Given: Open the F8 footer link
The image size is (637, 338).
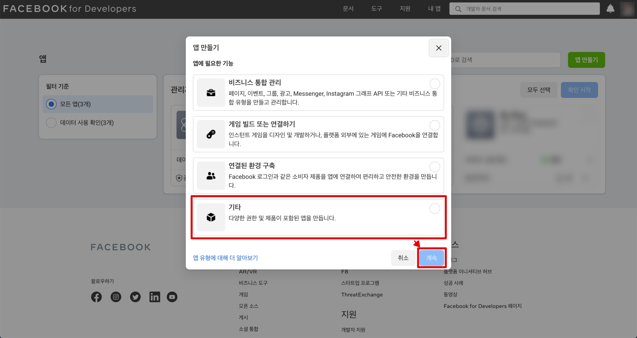Looking at the screenshot, I should [x=345, y=272].
